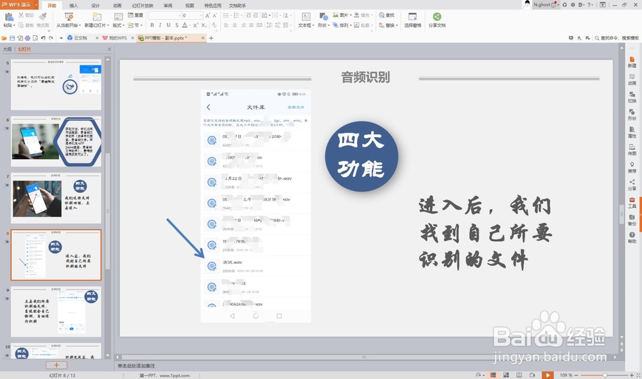Screen dimensions: 642x379
Task: Open the font size combo box
Action: click(x=193, y=15)
